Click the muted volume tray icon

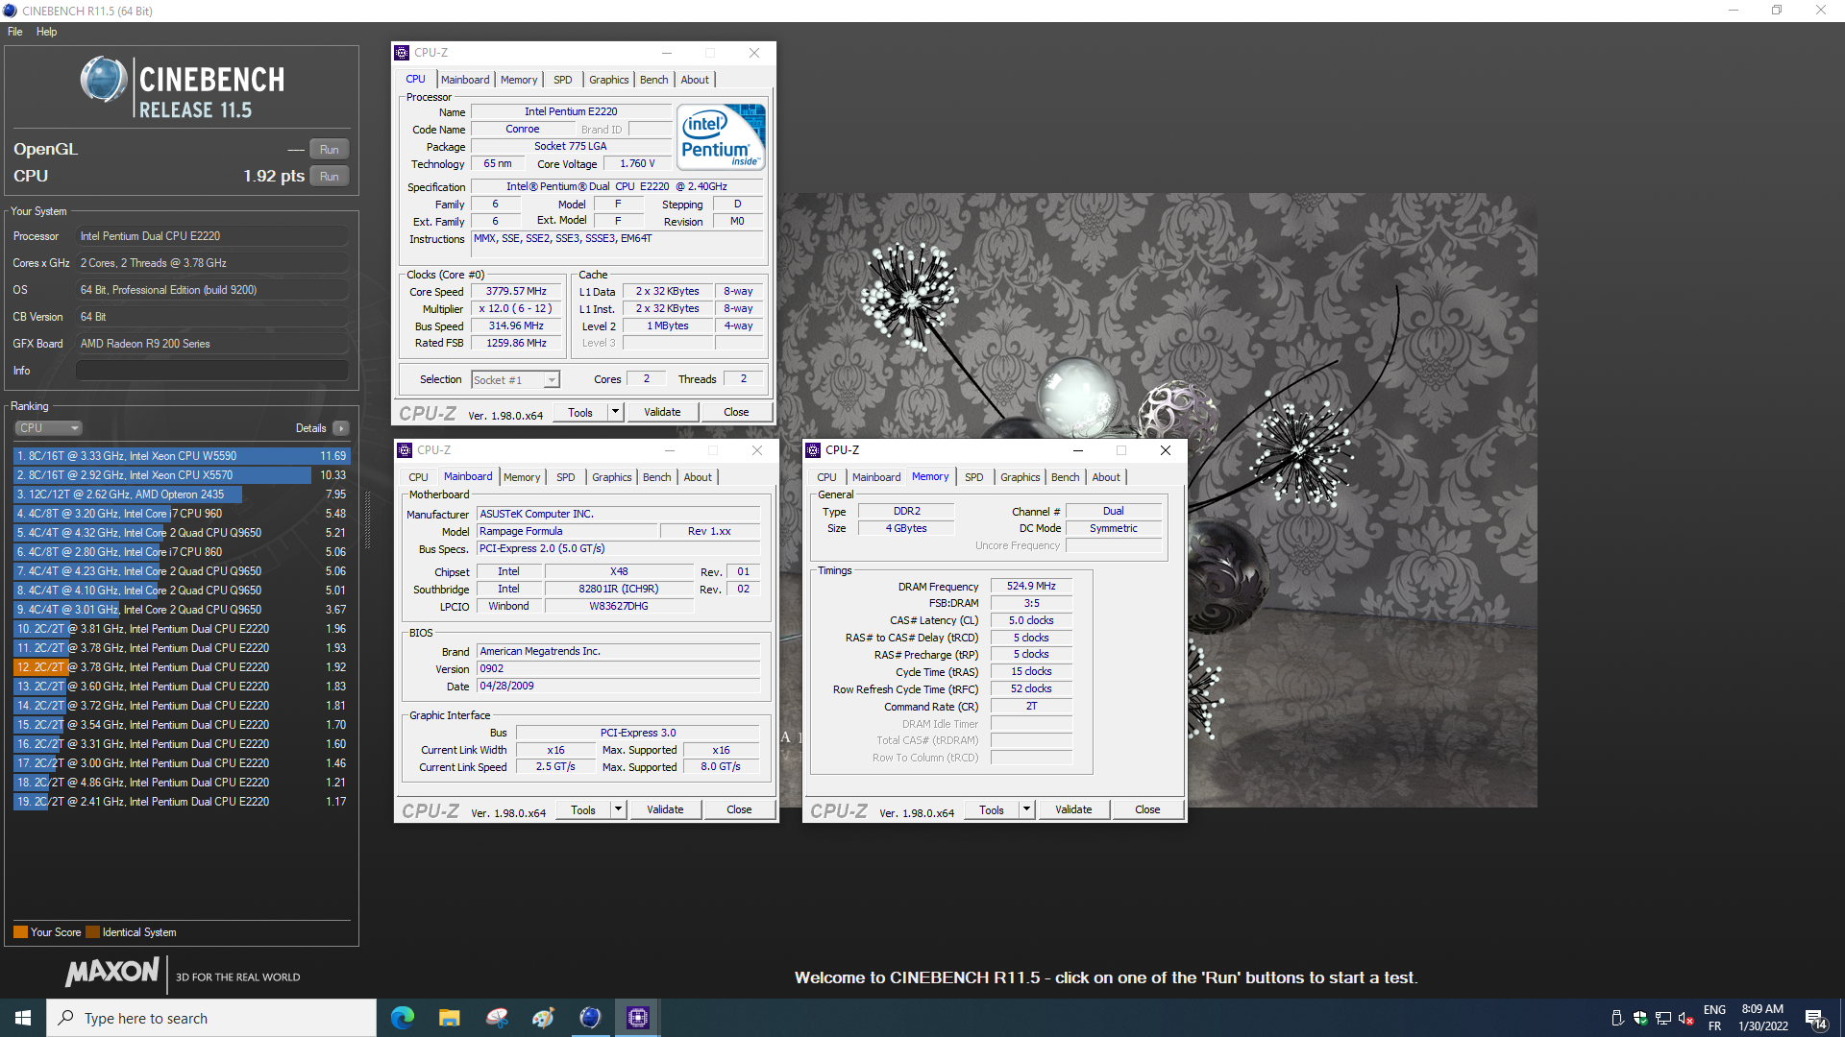tap(1685, 1018)
